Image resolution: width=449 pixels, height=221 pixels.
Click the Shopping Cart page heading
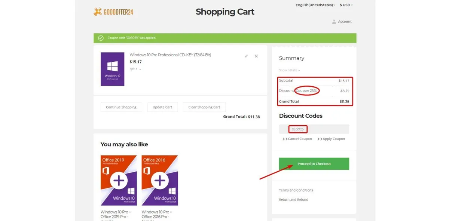[225, 12]
